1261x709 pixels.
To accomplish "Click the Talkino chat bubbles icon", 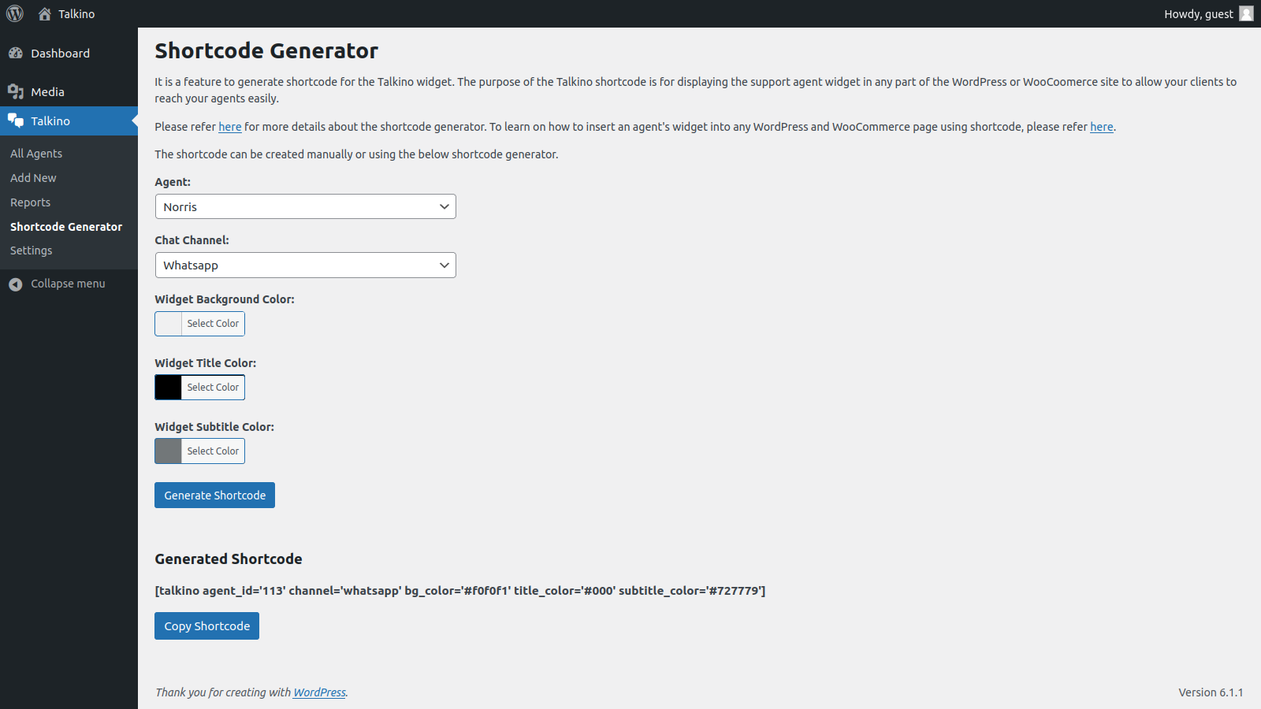I will pos(16,121).
